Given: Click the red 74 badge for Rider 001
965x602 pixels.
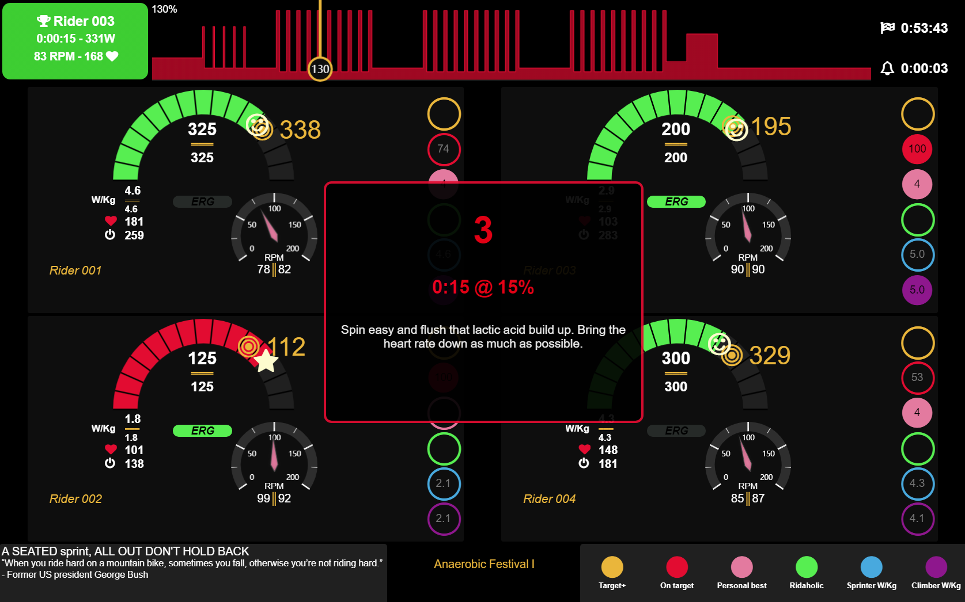Looking at the screenshot, I should tap(444, 149).
